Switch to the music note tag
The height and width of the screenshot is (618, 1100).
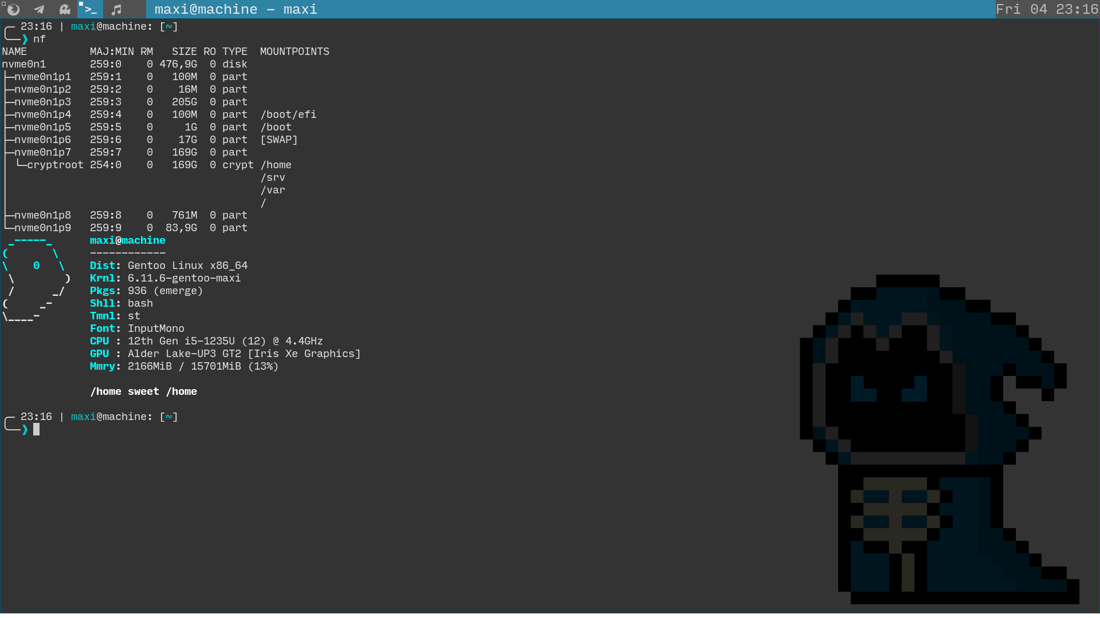click(x=116, y=9)
